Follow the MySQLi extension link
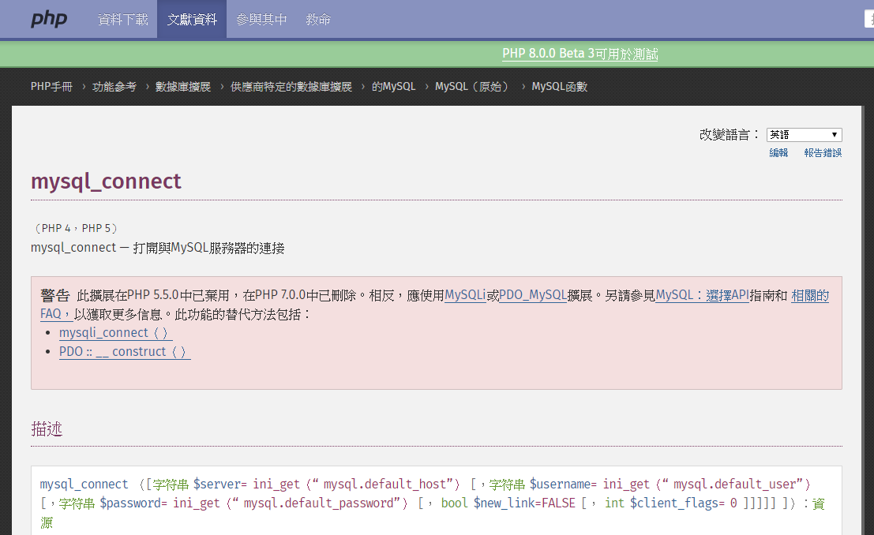874x535 pixels. pyautogui.click(x=466, y=295)
